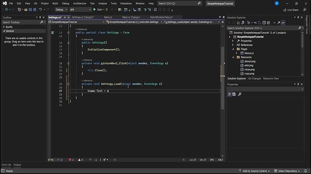
Task: Open the x64 platform dropdown
Action: point(80,10)
